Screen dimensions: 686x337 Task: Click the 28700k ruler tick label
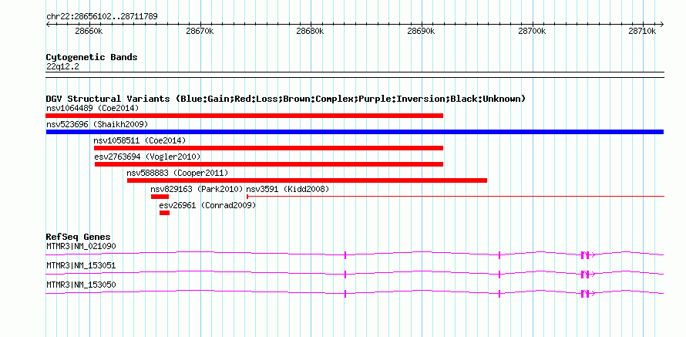tap(532, 32)
